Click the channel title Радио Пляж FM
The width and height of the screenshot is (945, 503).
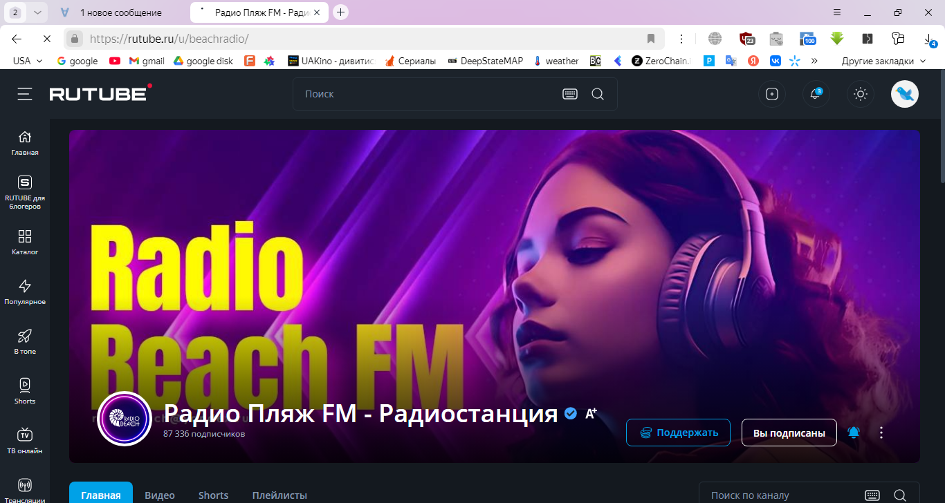click(360, 413)
